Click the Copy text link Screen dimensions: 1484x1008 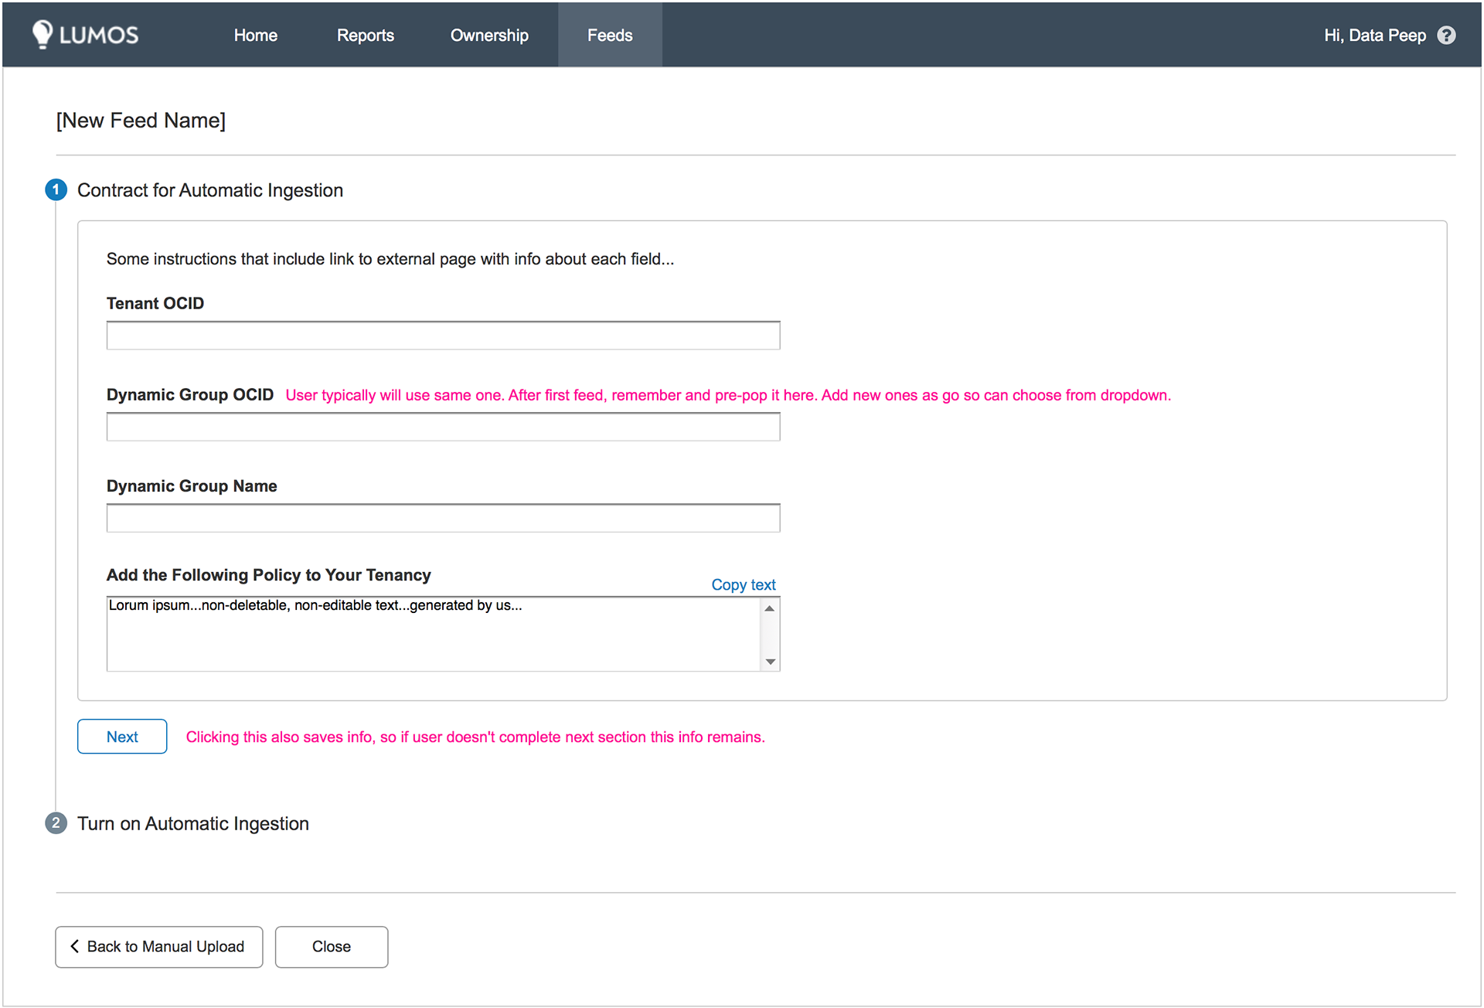click(x=743, y=585)
